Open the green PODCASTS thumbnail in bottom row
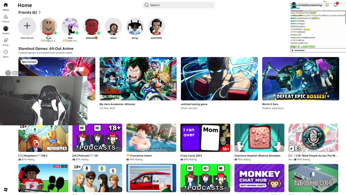Screen dimensions: 346x195 (205, 178)
